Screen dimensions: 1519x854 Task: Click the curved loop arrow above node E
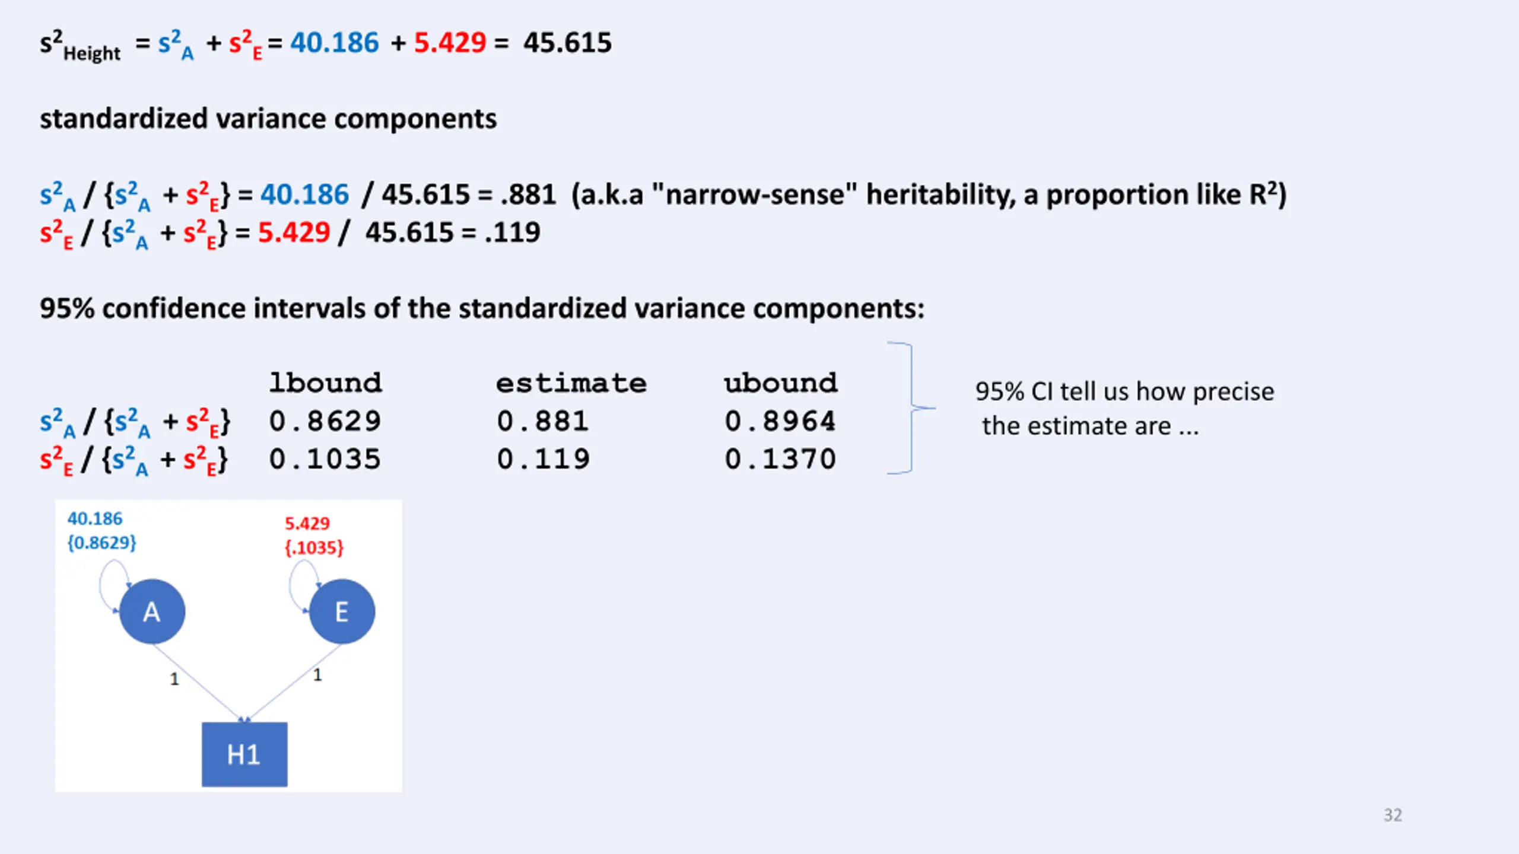304,585
